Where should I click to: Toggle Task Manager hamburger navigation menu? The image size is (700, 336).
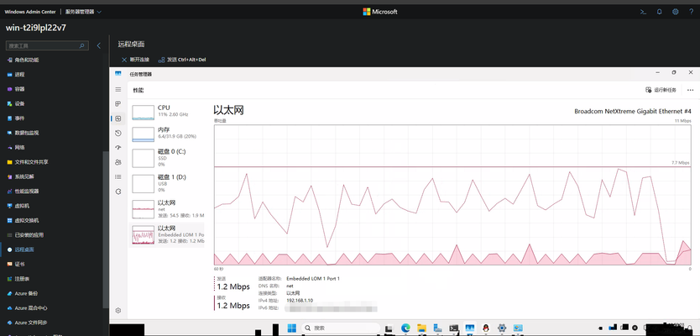(118, 89)
